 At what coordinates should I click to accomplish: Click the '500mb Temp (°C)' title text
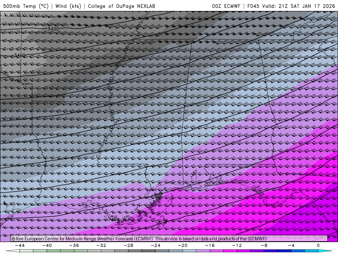26,6
